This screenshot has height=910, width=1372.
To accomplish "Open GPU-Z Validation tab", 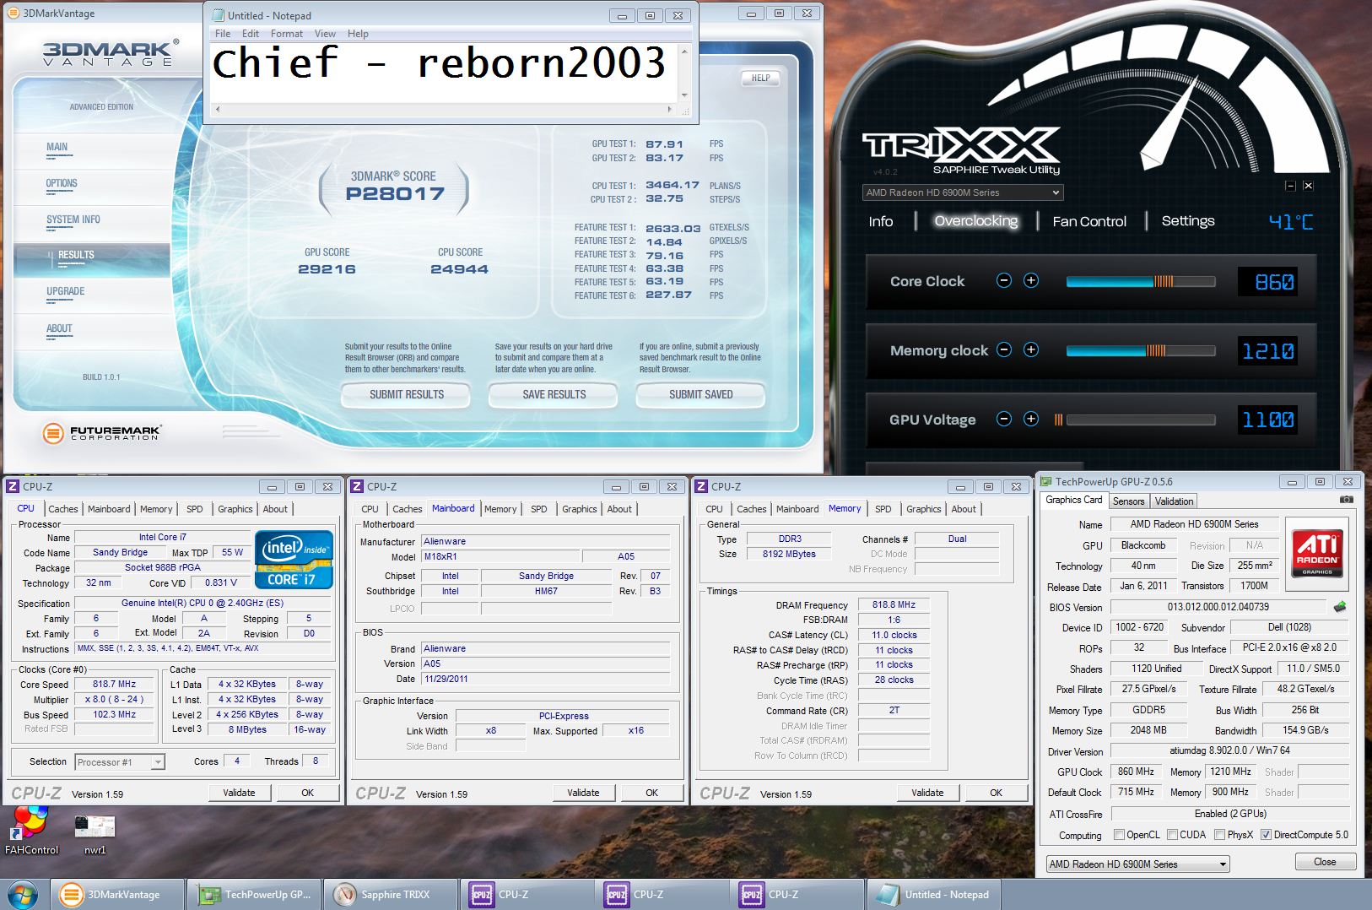I will coord(1174,501).
